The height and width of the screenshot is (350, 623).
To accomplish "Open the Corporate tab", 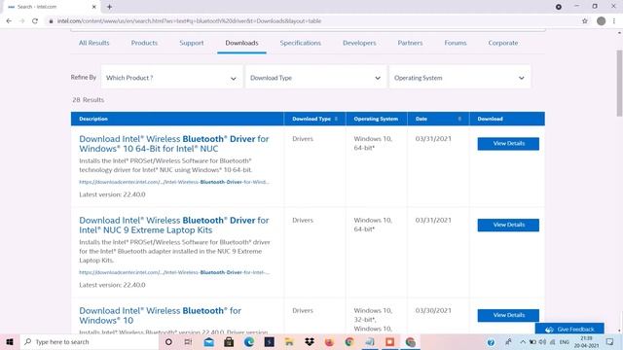I will click(503, 43).
